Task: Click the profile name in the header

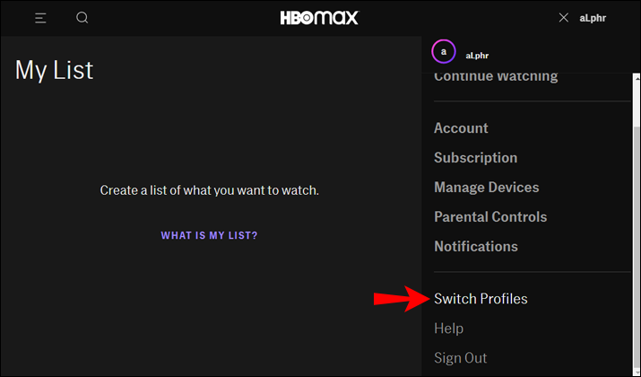Action: coord(592,18)
